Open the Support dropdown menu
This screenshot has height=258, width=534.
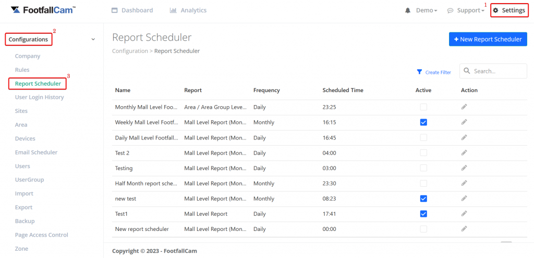click(471, 10)
